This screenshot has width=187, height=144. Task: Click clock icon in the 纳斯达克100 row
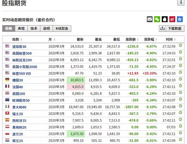(181, 59)
